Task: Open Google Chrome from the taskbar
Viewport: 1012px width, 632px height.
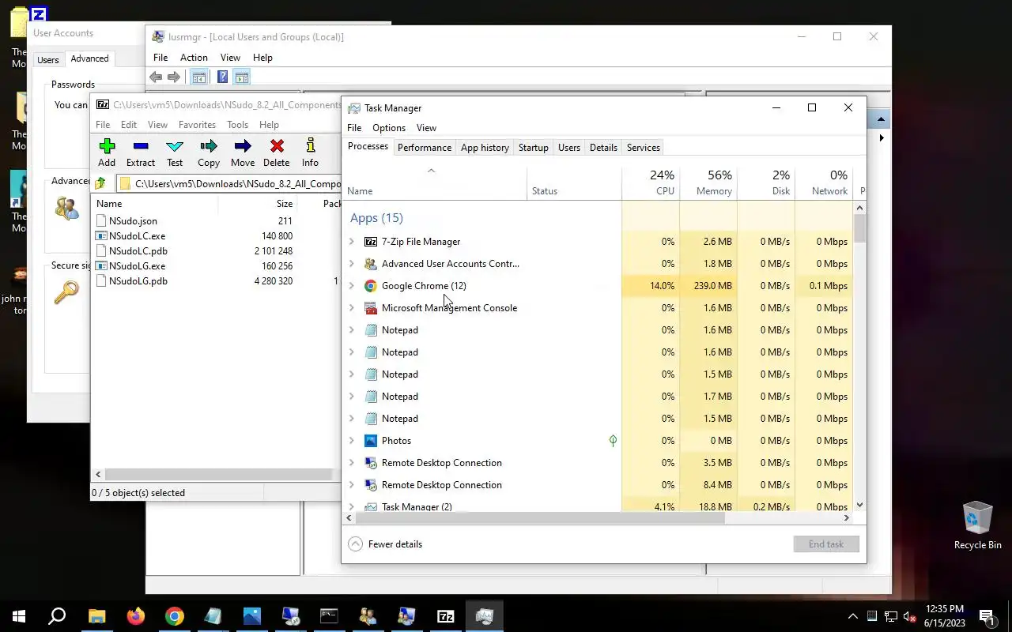Action: 175,616
